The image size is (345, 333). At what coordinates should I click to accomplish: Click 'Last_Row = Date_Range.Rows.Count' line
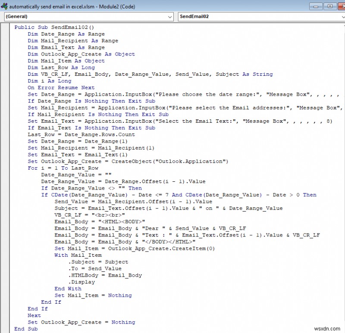pos(81,134)
